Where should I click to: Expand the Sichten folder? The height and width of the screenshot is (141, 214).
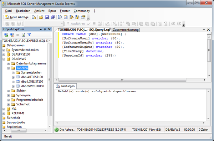tap(9, 91)
